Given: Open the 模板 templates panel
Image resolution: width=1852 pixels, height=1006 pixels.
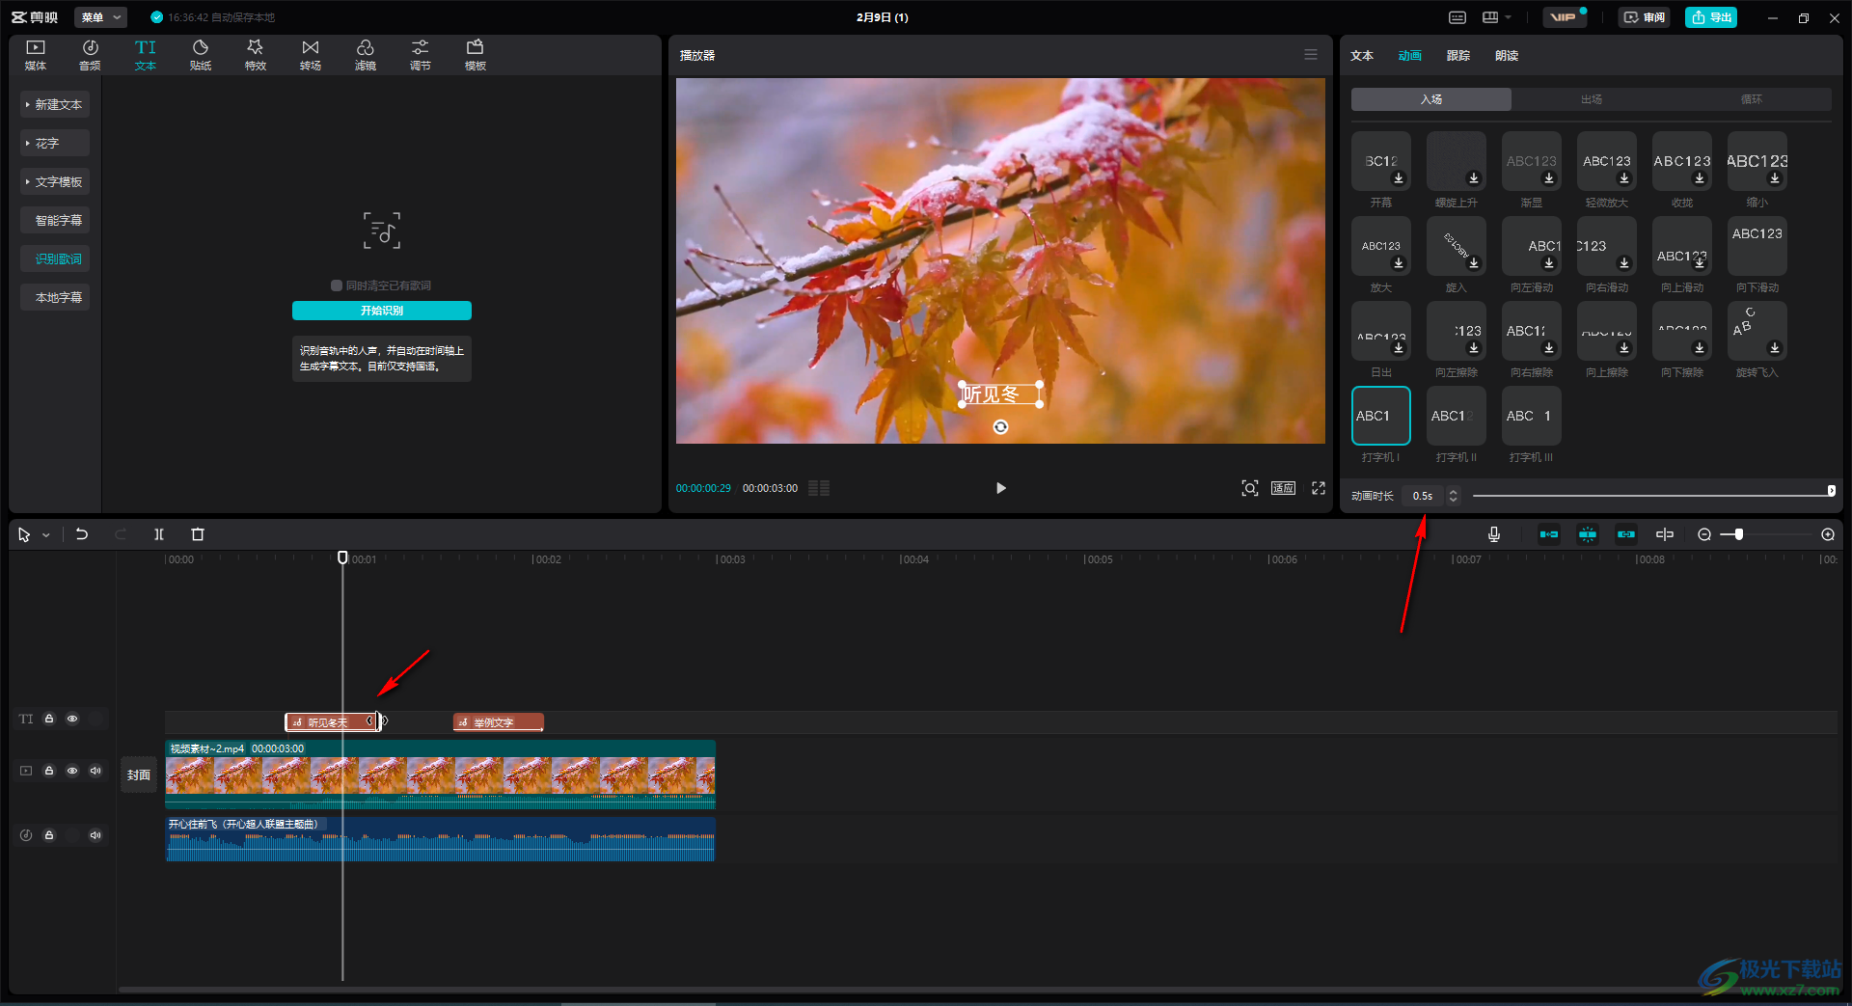Looking at the screenshot, I should pos(476,55).
